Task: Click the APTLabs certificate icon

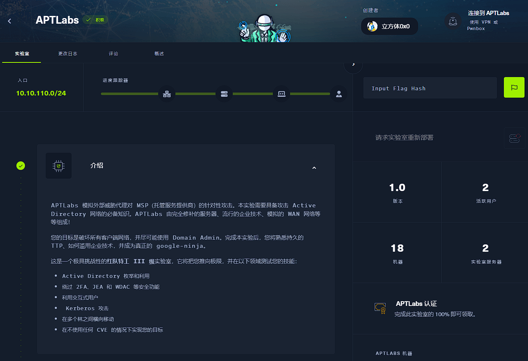Action: 380,308
